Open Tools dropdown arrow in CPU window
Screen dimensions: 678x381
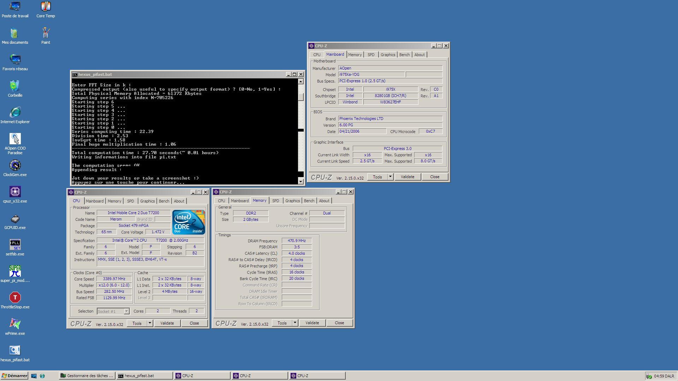point(150,323)
